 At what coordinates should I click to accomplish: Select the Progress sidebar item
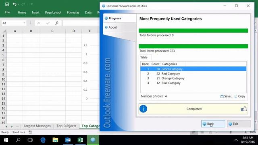120,18
